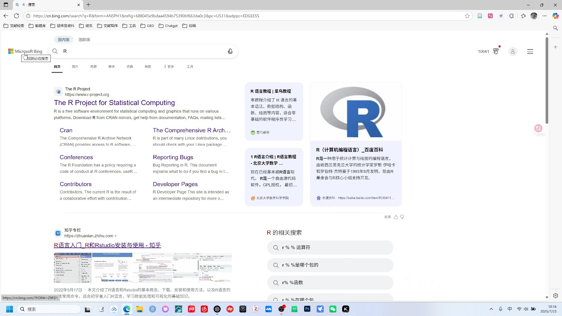Search related query r% %函数
Screen dimensions: 562x316
(x=330, y=283)
